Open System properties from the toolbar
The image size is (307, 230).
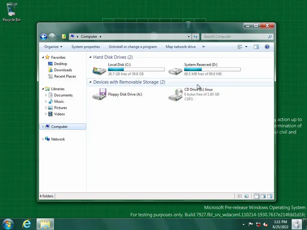(85, 47)
